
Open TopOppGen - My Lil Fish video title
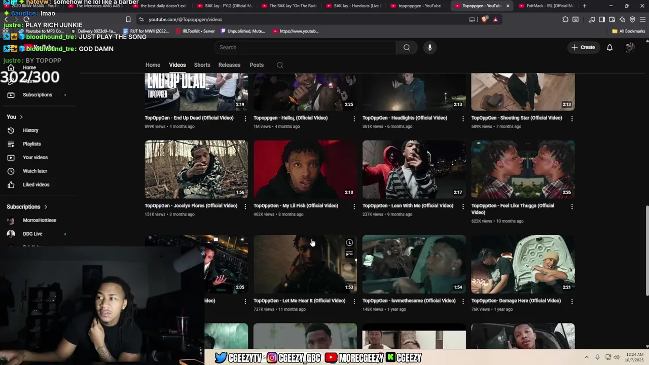click(296, 206)
